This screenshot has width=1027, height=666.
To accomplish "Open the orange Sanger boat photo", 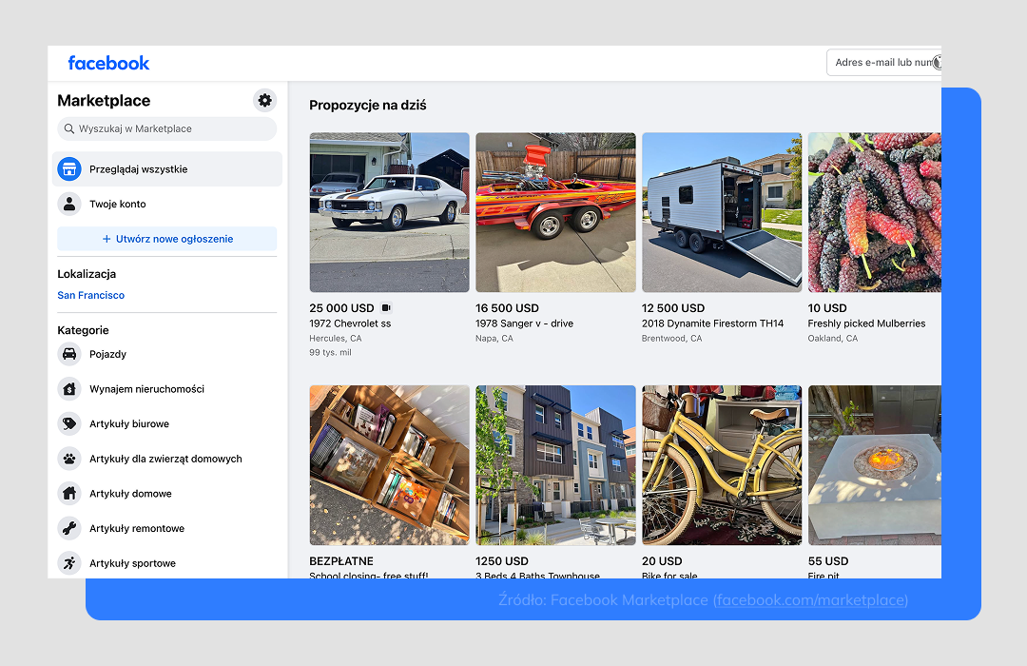I will point(555,212).
